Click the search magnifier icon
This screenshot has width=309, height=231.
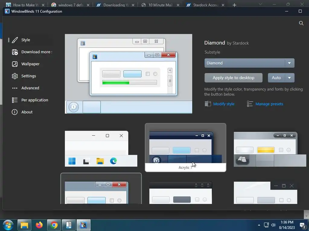(301, 23)
